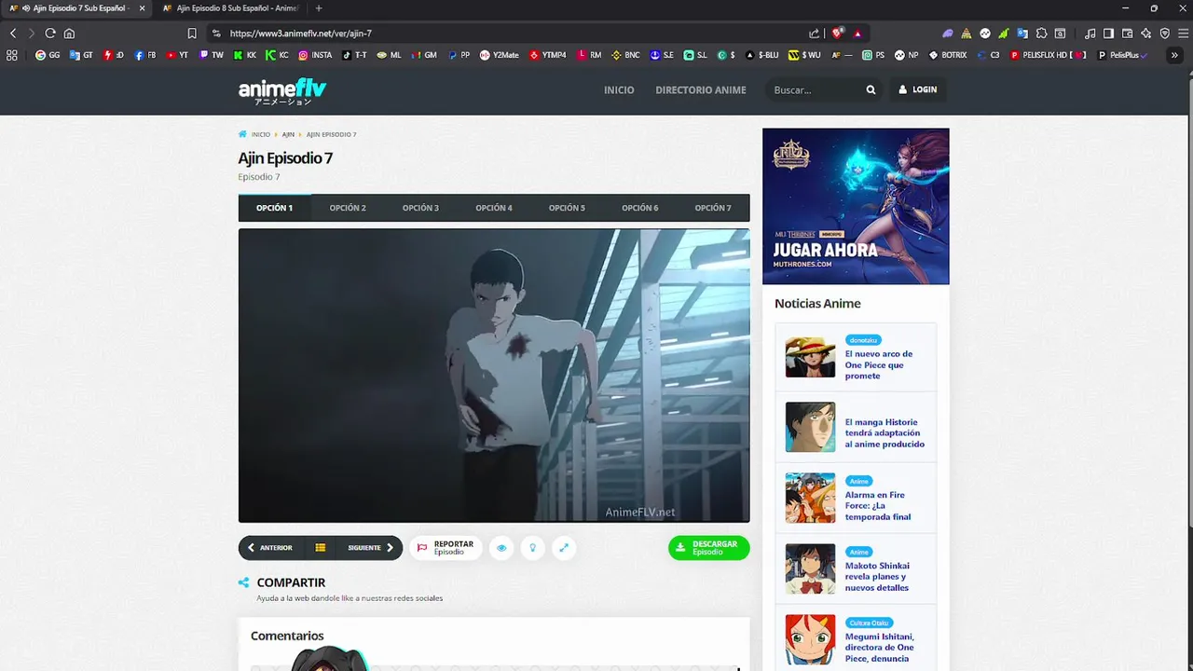The image size is (1193, 671).
Task: Click the AJIN breadcrumb link
Action: pos(288,134)
